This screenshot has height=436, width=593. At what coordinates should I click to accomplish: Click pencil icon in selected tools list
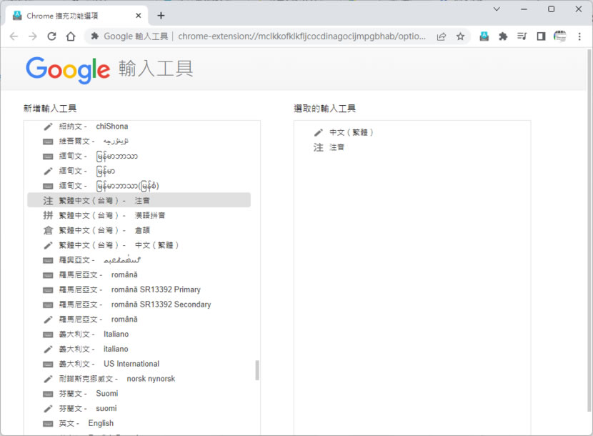[x=319, y=132]
